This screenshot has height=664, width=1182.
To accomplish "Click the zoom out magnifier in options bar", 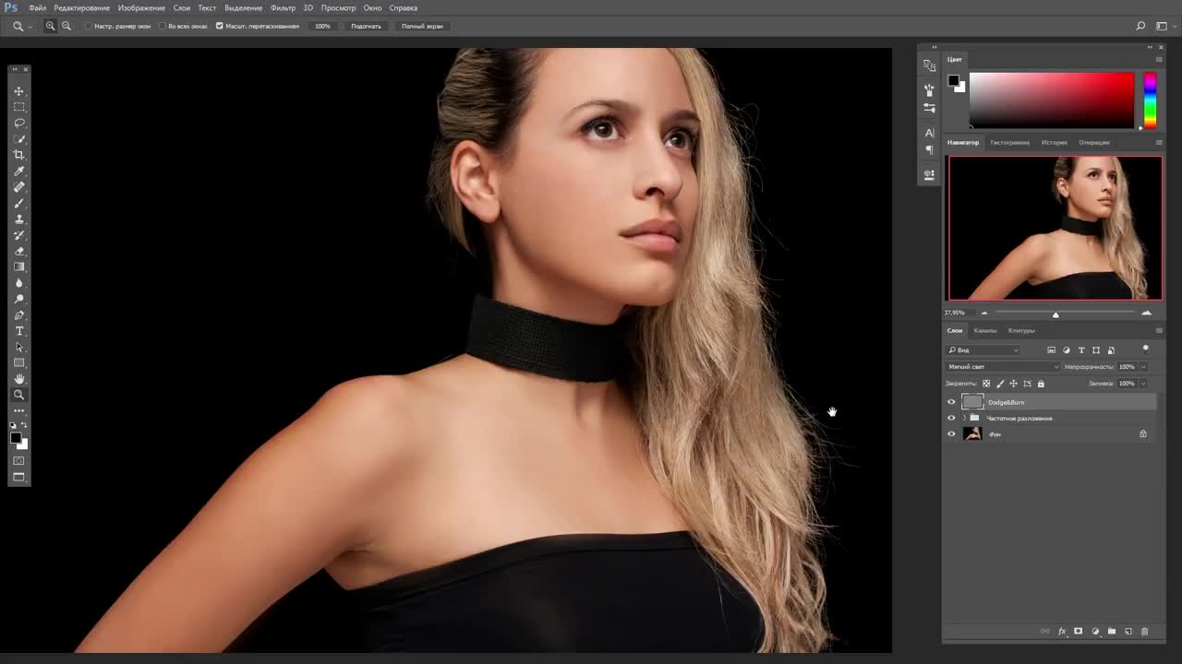I will pyautogui.click(x=66, y=26).
